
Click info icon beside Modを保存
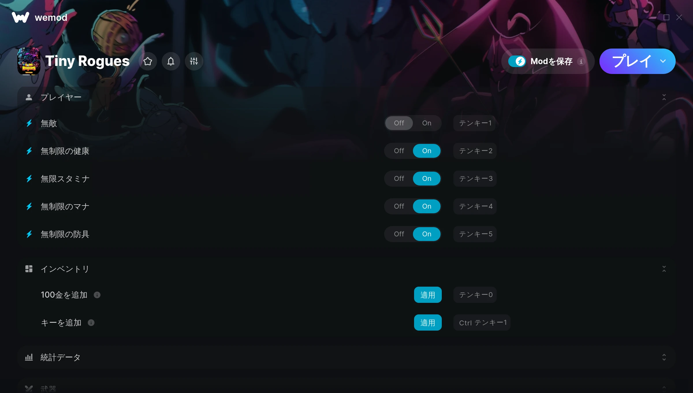click(581, 61)
